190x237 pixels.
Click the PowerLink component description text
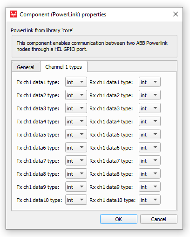(x=92, y=46)
